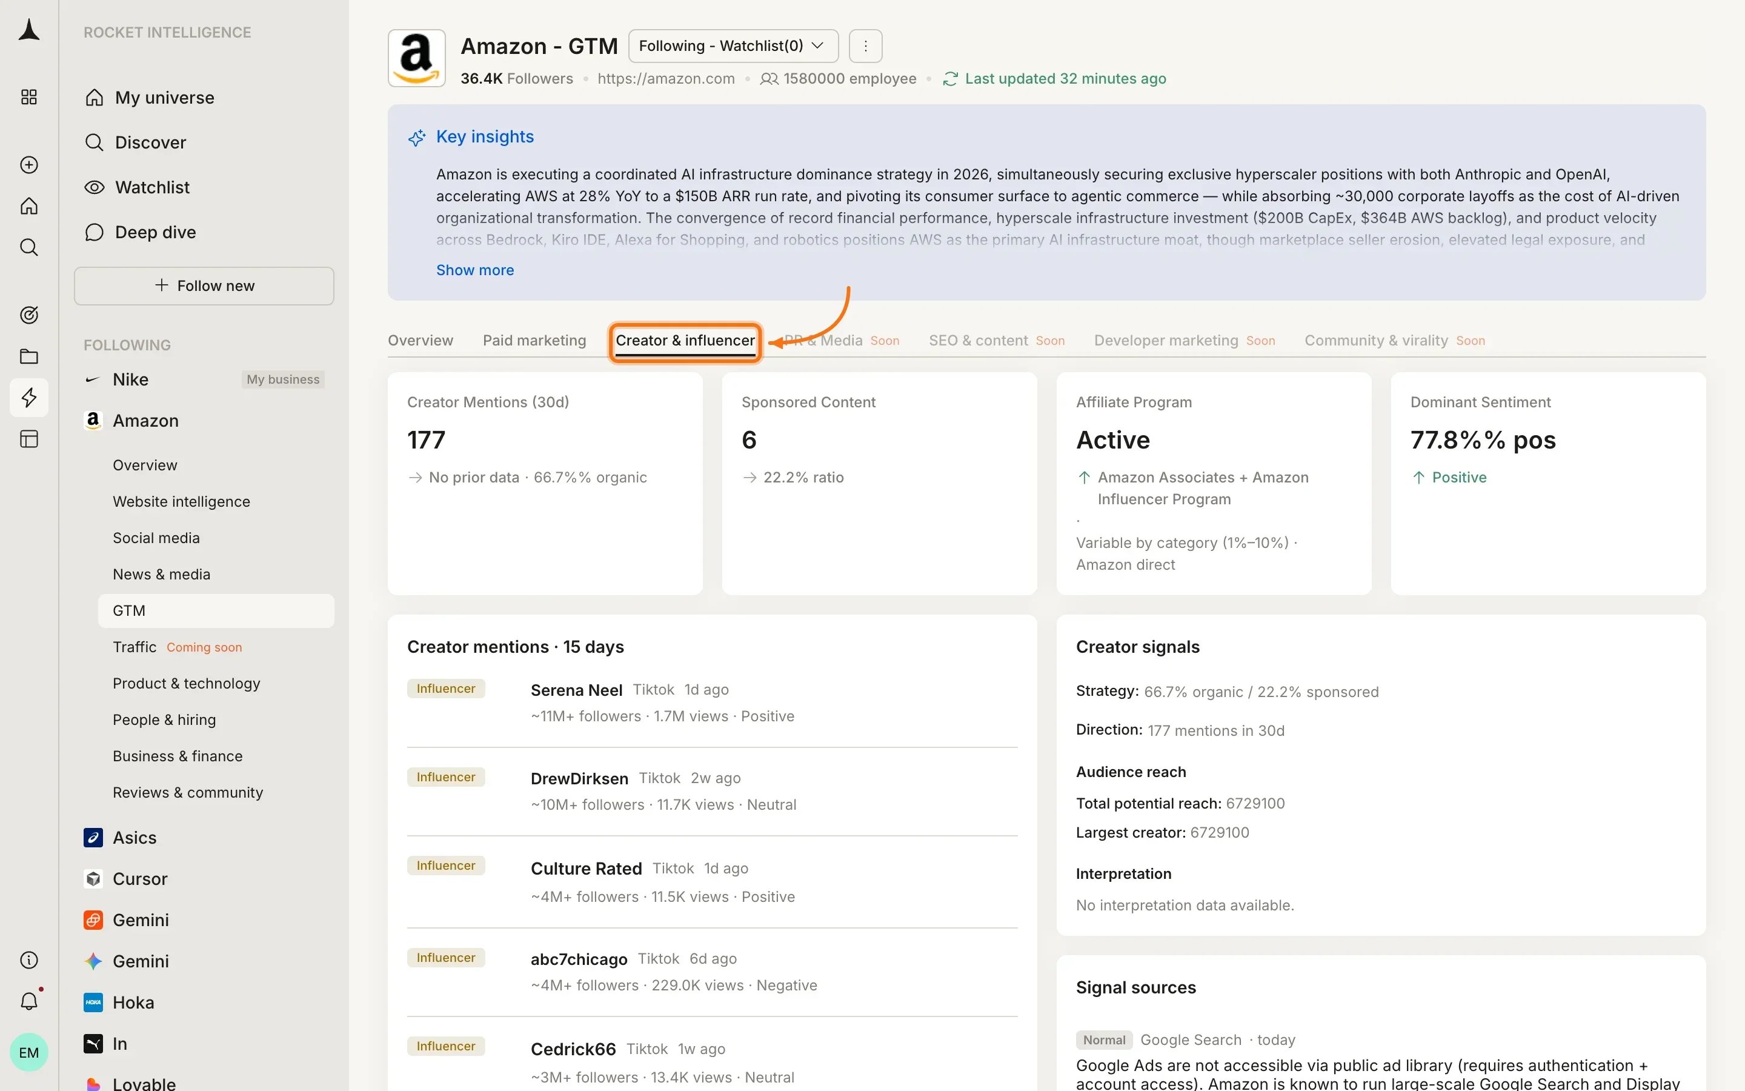Viewport: 1745px width, 1091px height.
Task: Click the Sponsored Content card
Action: pyautogui.click(x=879, y=484)
